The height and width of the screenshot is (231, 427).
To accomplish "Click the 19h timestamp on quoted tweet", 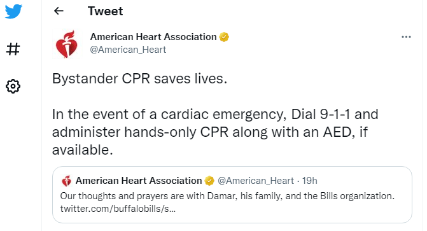I will coord(310,181).
